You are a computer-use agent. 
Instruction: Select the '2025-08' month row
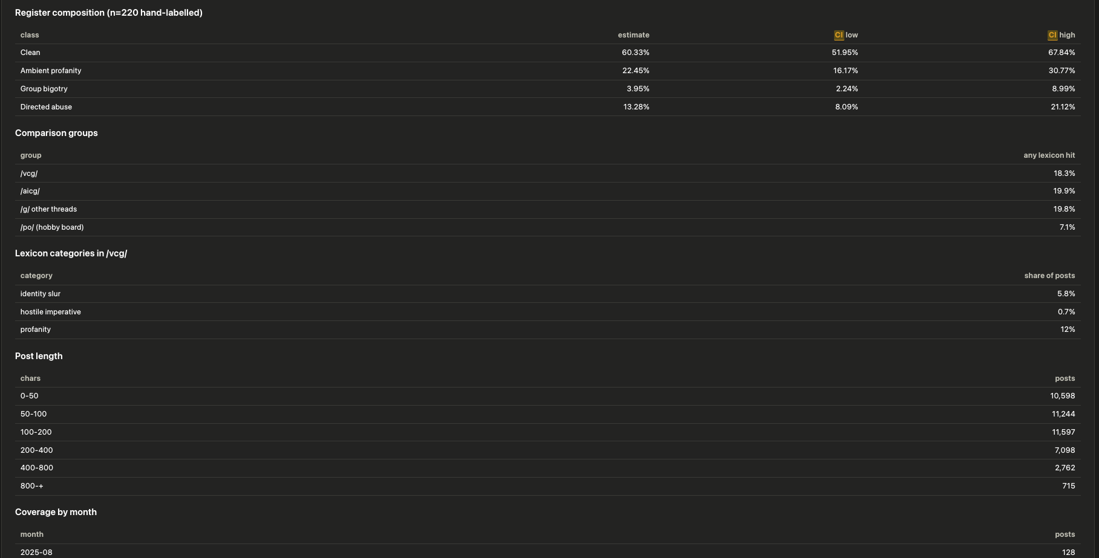(x=547, y=552)
